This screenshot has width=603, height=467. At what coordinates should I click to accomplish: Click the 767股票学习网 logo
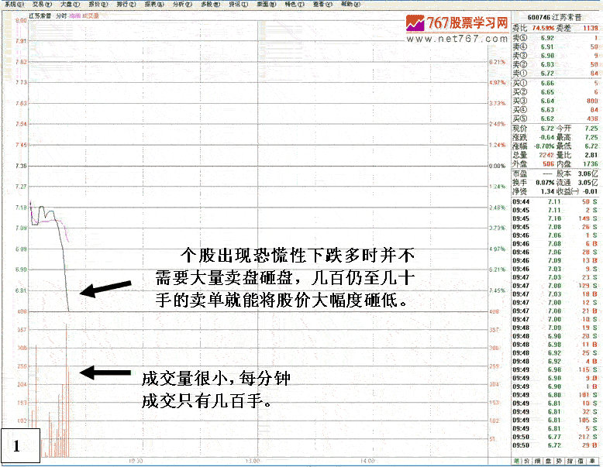click(458, 22)
